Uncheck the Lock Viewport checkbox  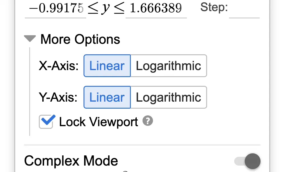(46, 121)
